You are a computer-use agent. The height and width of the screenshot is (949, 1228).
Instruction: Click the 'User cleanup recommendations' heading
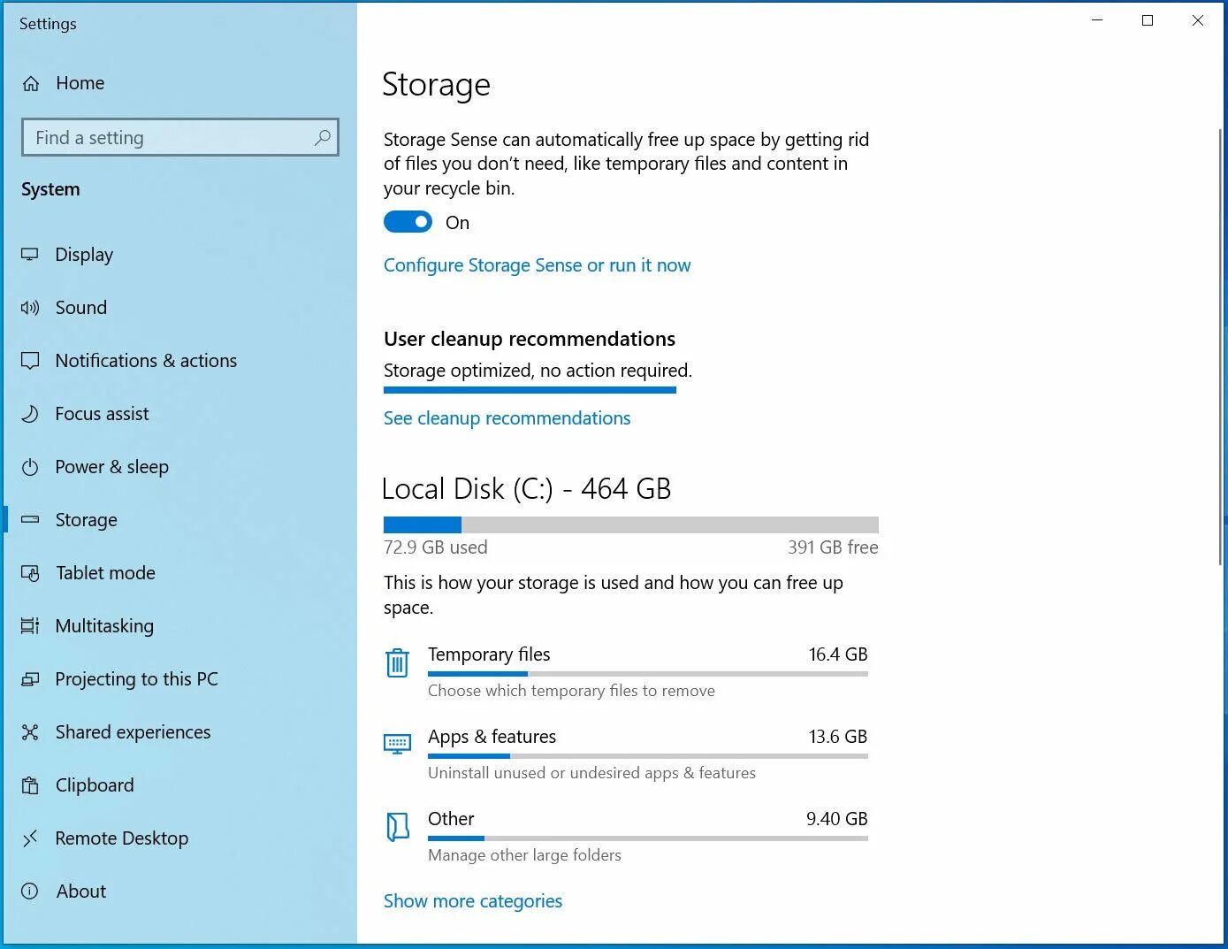click(x=530, y=339)
